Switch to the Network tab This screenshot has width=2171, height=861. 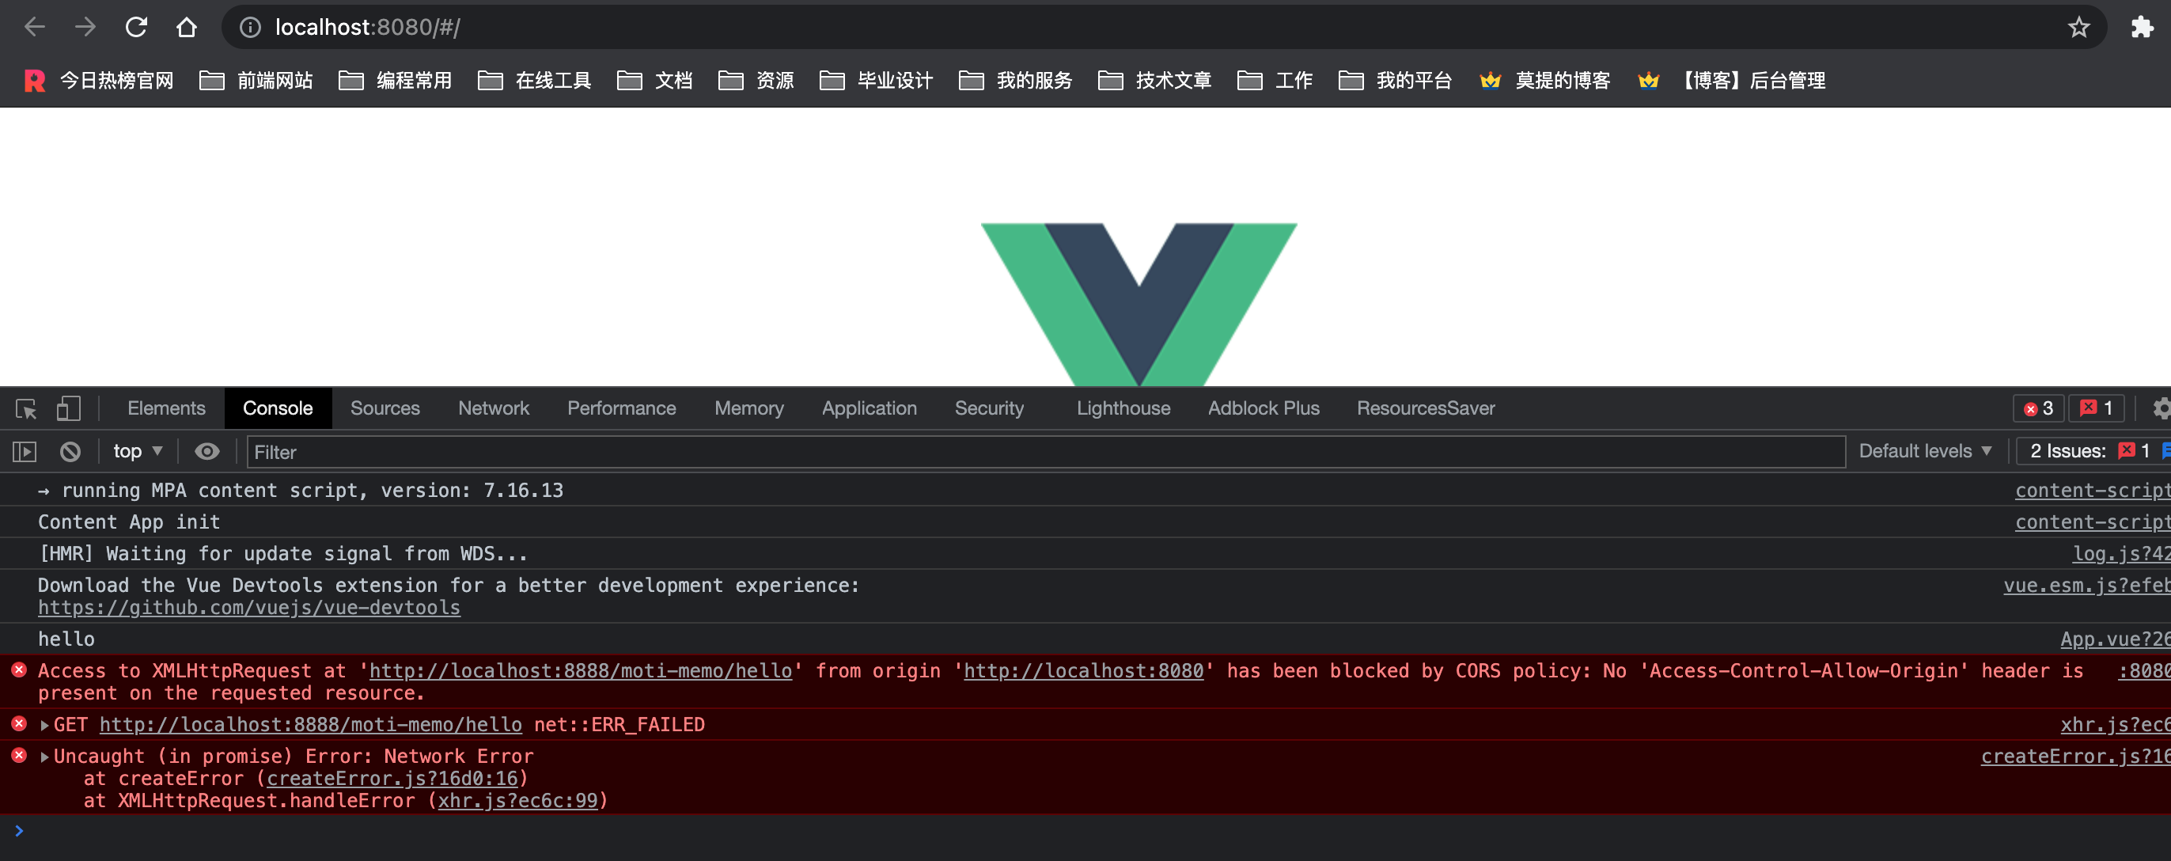pos(494,409)
